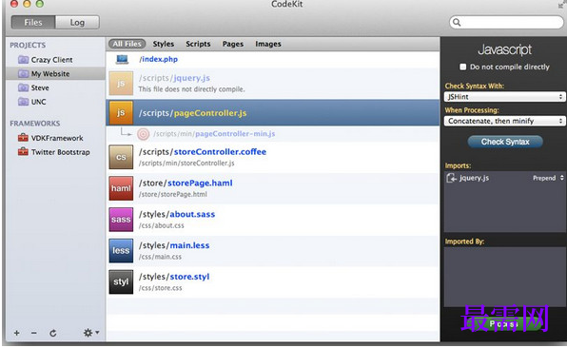Remove a project with the minus icon
Viewport: 567px width, 348px height.
34,333
